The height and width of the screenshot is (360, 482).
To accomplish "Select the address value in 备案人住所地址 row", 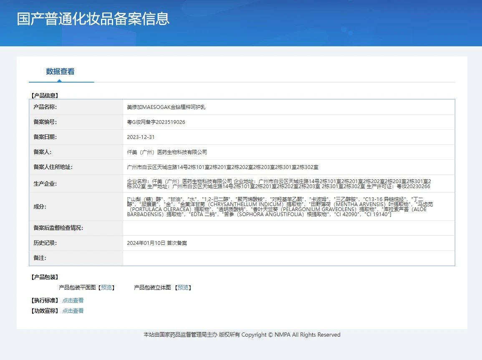I will 222,167.
